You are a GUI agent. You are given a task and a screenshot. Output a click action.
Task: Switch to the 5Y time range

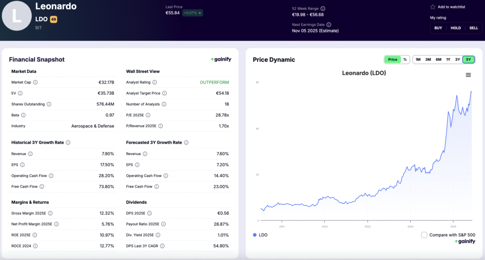click(468, 60)
